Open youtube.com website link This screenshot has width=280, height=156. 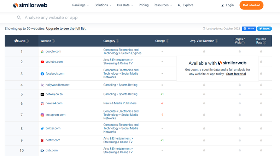[x=54, y=62]
